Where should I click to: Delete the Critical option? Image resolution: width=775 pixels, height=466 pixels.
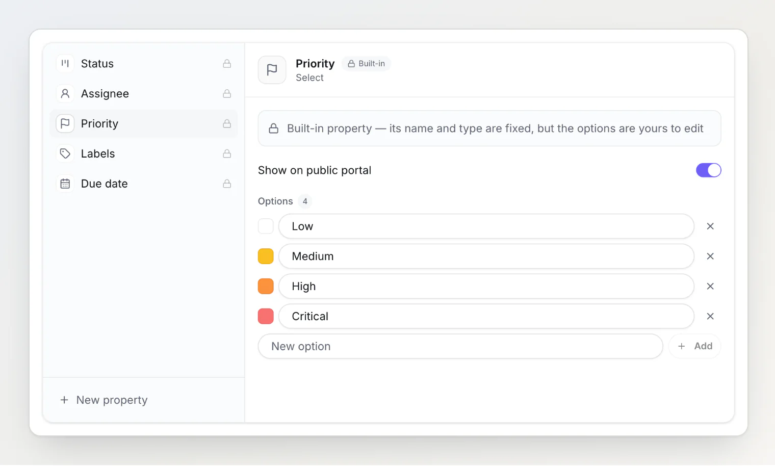710,317
